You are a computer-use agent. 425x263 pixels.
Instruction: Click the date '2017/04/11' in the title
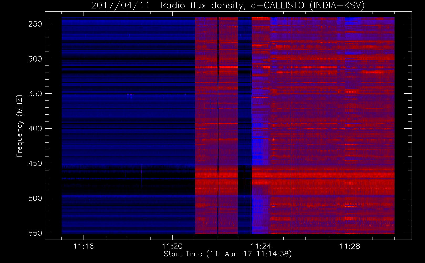pyautogui.click(x=120, y=5)
